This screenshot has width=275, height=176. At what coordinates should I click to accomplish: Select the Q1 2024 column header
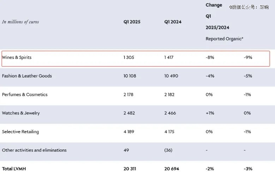(173, 22)
